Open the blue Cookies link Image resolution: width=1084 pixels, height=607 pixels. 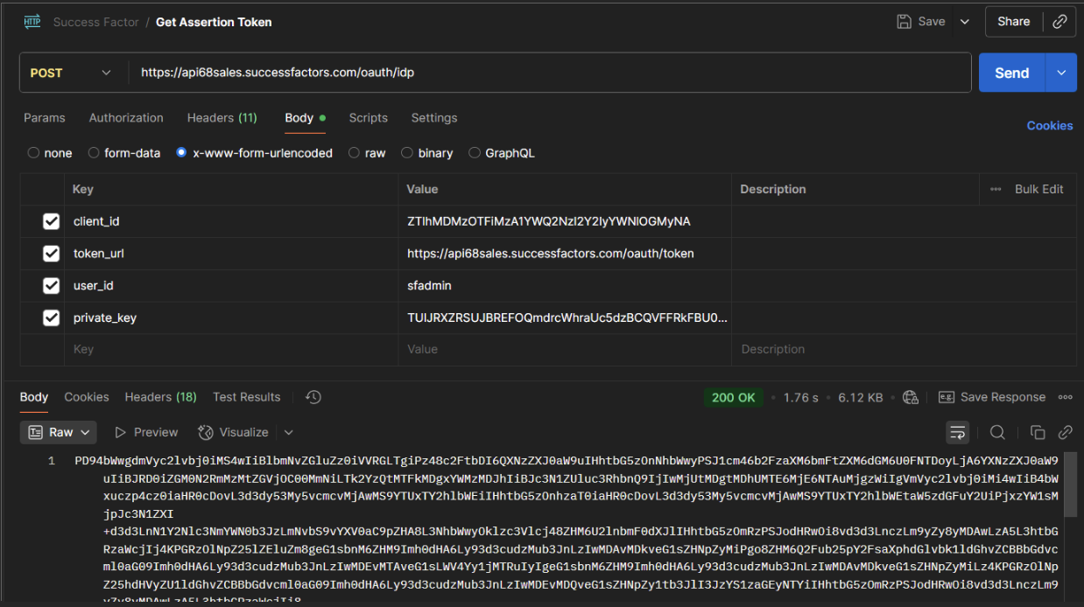click(1050, 126)
